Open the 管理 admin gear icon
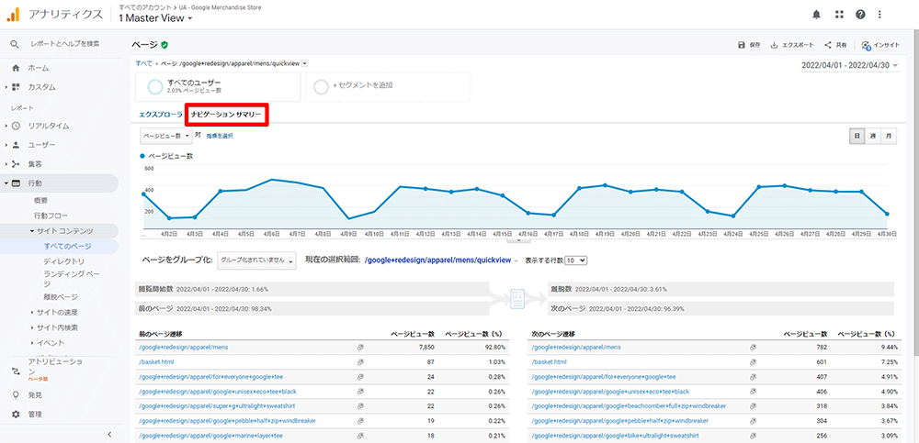The image size is (919, 443). pos(16,415)
